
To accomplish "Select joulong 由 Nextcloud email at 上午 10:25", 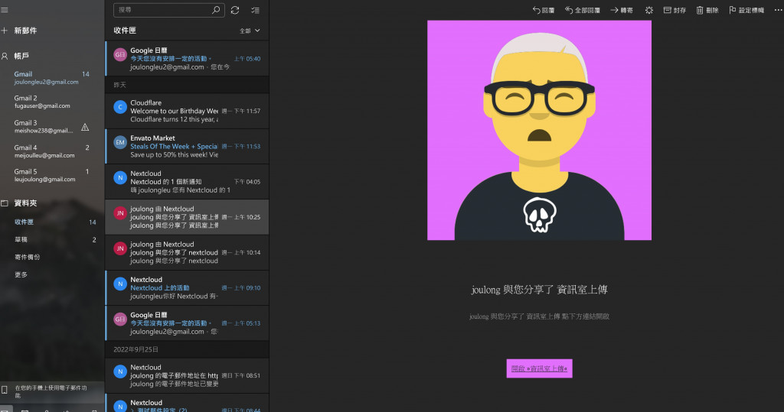I will pos(187,217).
